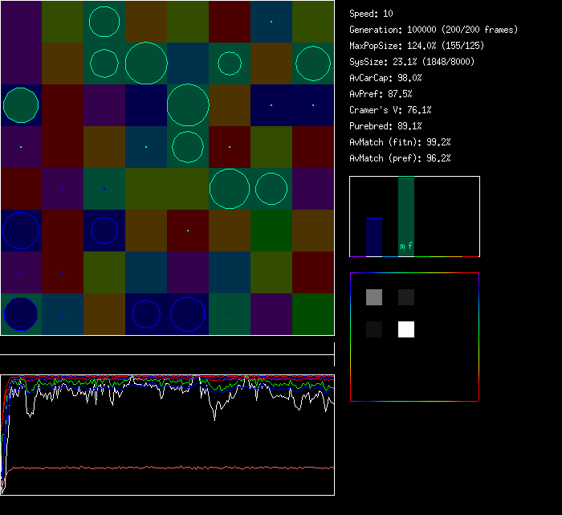Click the white square in the matrix panel

pyautogui.click(x=406, y=329)
